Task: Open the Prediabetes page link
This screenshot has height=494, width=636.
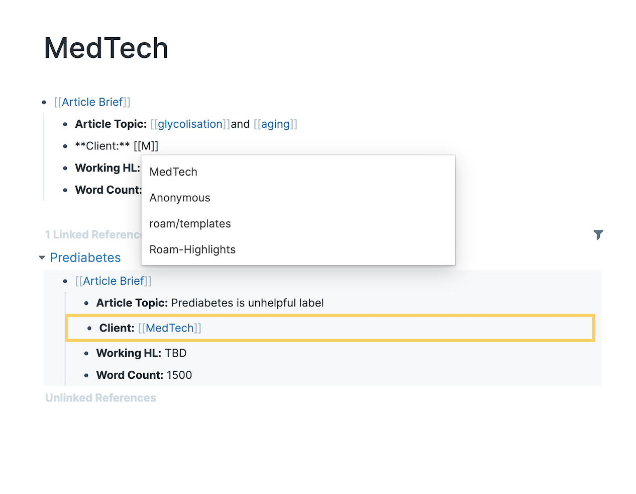Action: point(85,258)
